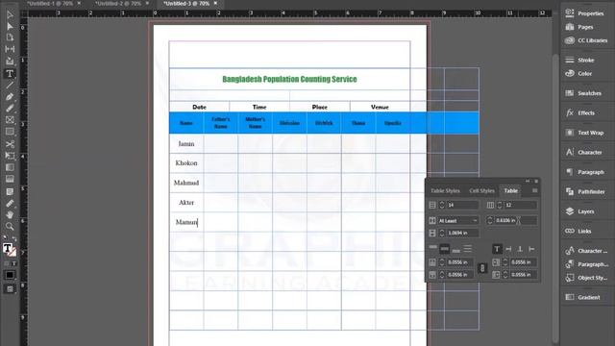Image resolution: width=615 pixels, height=346 pixels.
Task: Select the Page tool
Action: click(x=10, y=37)
